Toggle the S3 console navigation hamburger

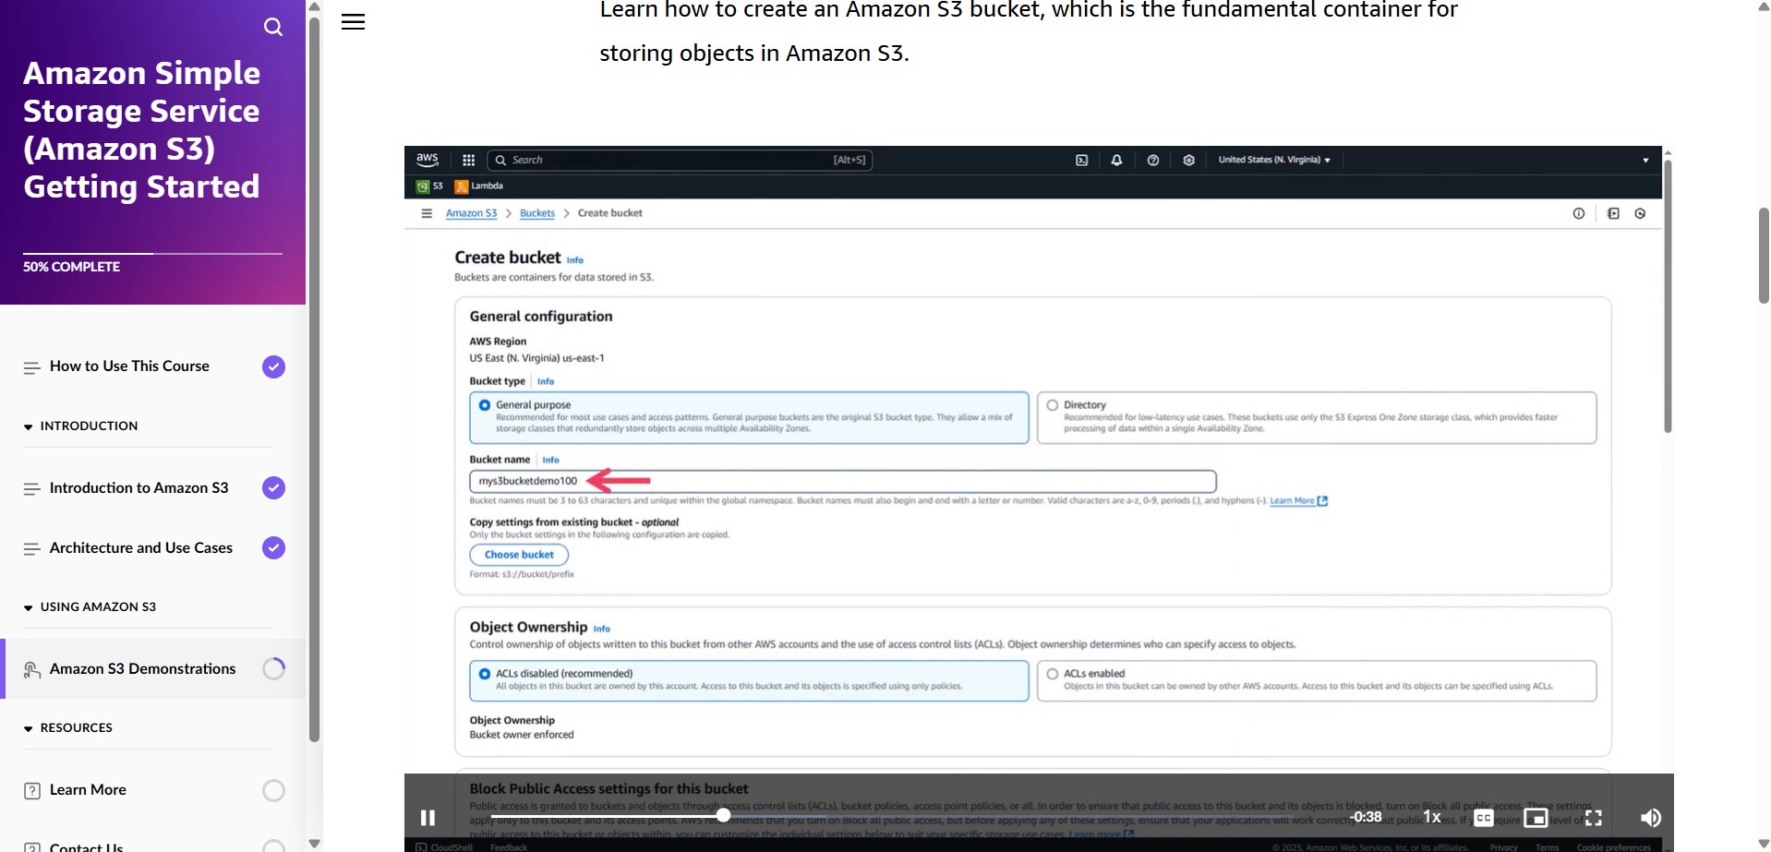(x=427, y=213)
